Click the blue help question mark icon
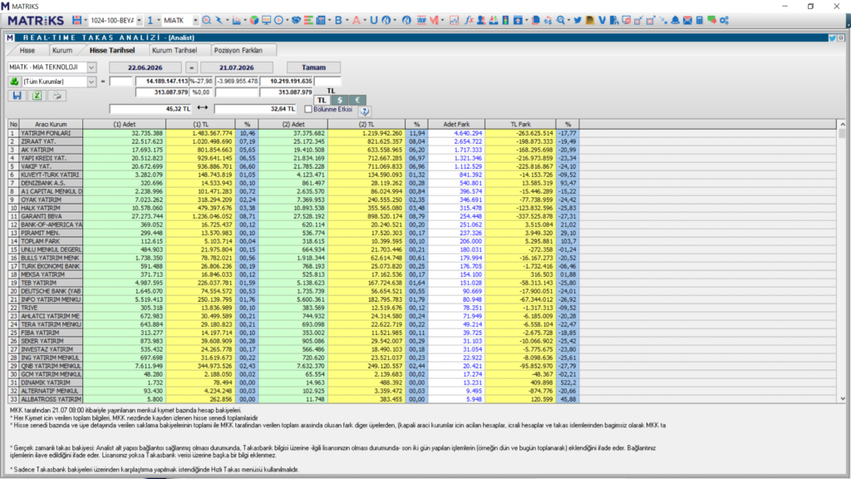Image resolution: width=851 pixels, height=479 pixels. point(365,111)
